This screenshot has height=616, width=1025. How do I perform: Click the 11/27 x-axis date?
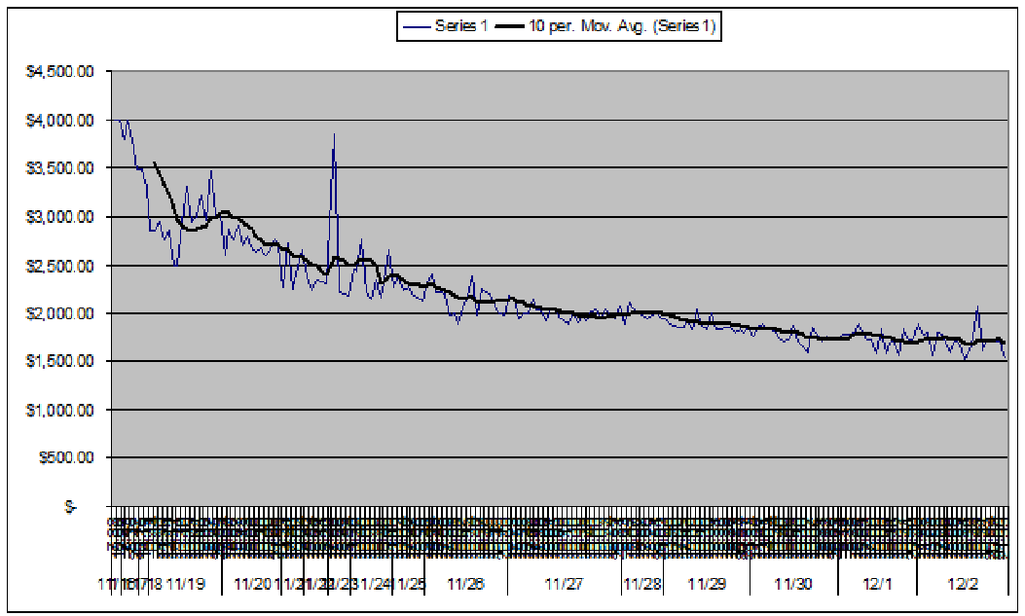point(563,584)
